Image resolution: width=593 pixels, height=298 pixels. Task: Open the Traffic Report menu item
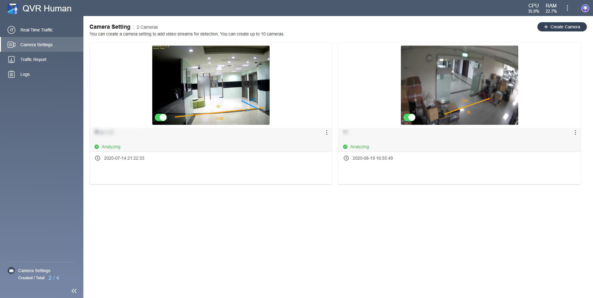pyautogui.click(x=33, y=59)
